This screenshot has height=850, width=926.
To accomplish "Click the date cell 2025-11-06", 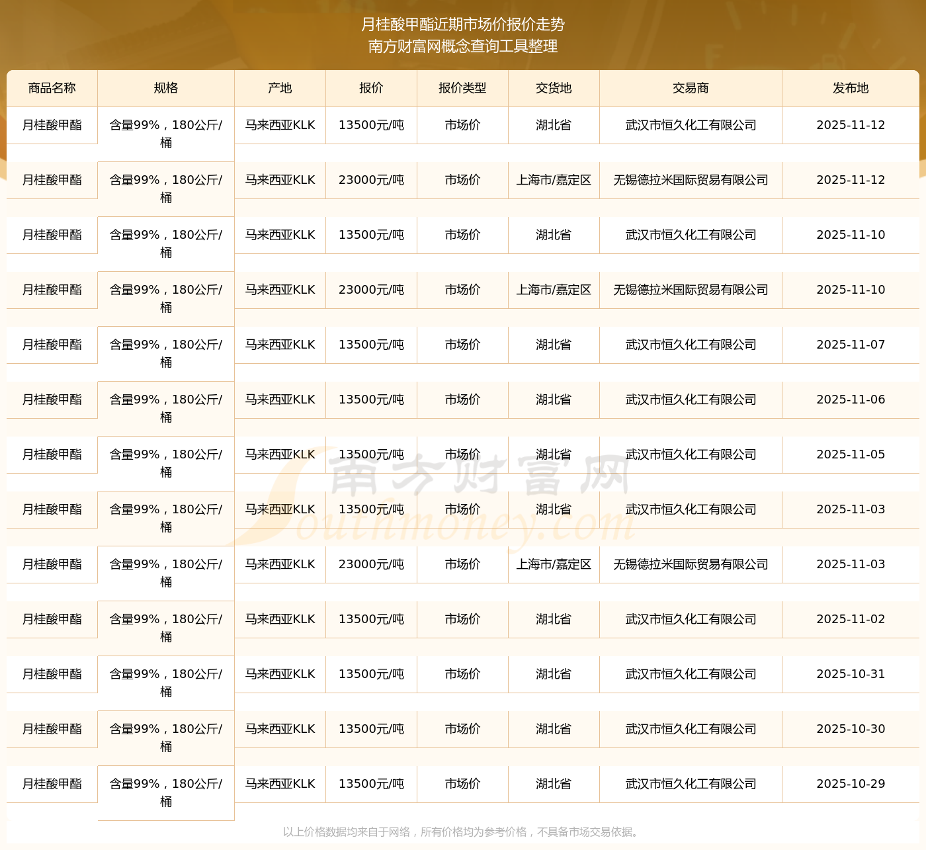I will (x=851, y=400).
